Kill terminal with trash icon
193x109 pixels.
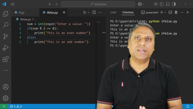(176, 12)
